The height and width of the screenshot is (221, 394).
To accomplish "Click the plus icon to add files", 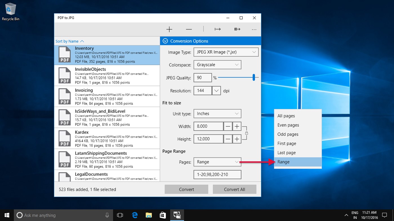I will click(169, 29).
